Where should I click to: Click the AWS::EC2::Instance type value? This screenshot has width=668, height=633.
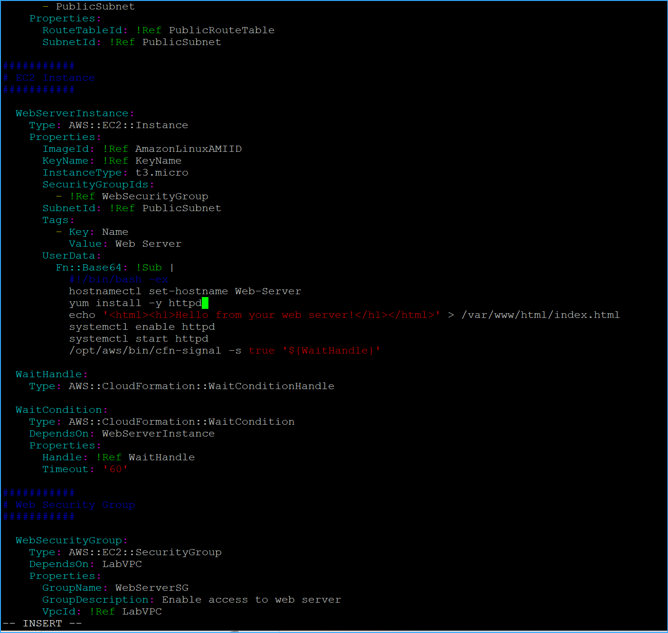127,125
